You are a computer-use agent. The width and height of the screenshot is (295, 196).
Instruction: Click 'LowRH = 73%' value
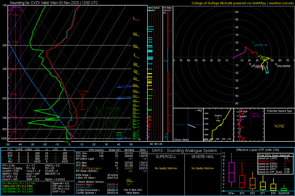tap(10, 171)
